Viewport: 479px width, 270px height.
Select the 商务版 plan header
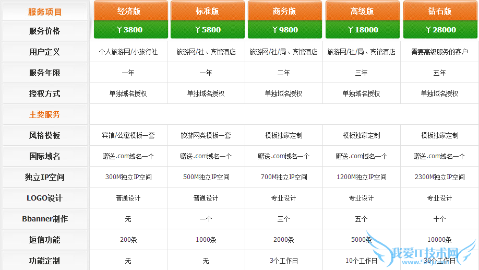[285, 10]
